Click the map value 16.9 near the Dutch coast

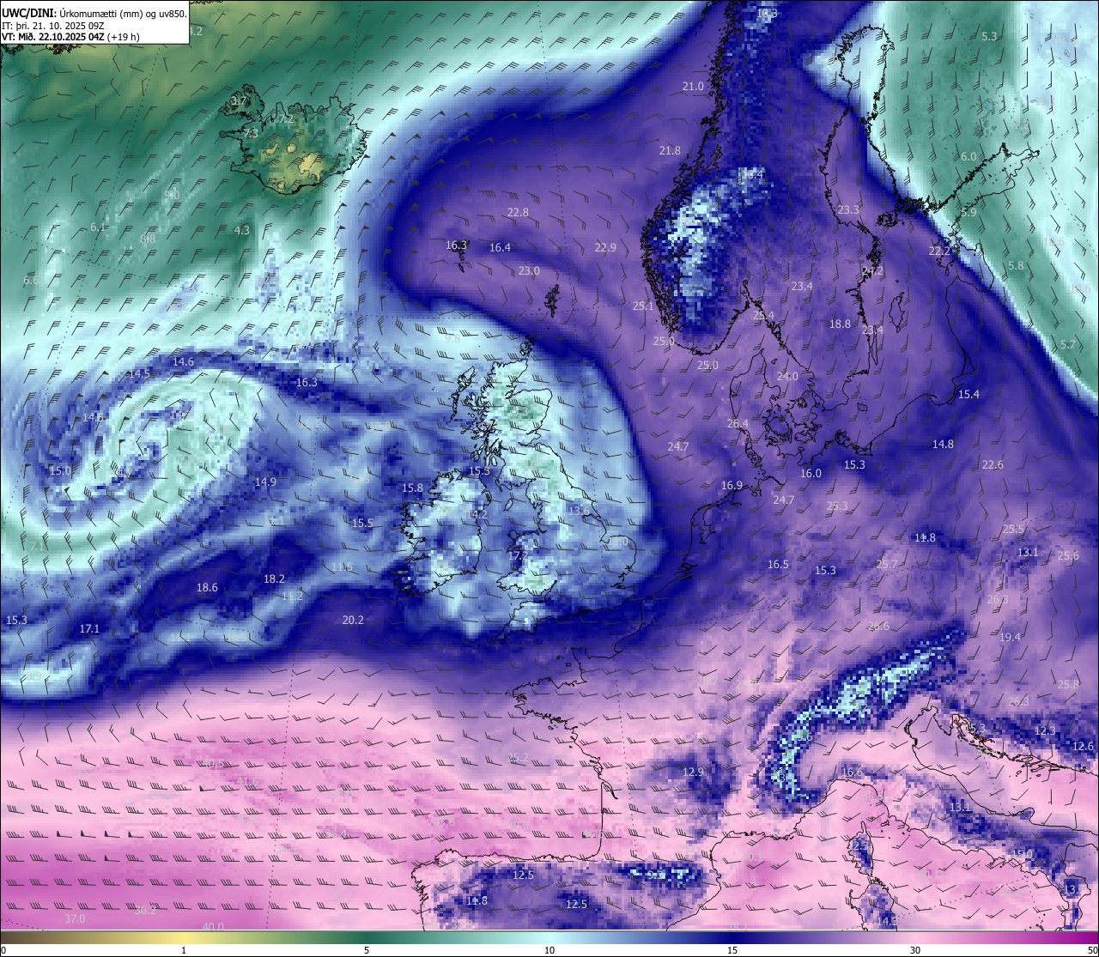(732, 485)
